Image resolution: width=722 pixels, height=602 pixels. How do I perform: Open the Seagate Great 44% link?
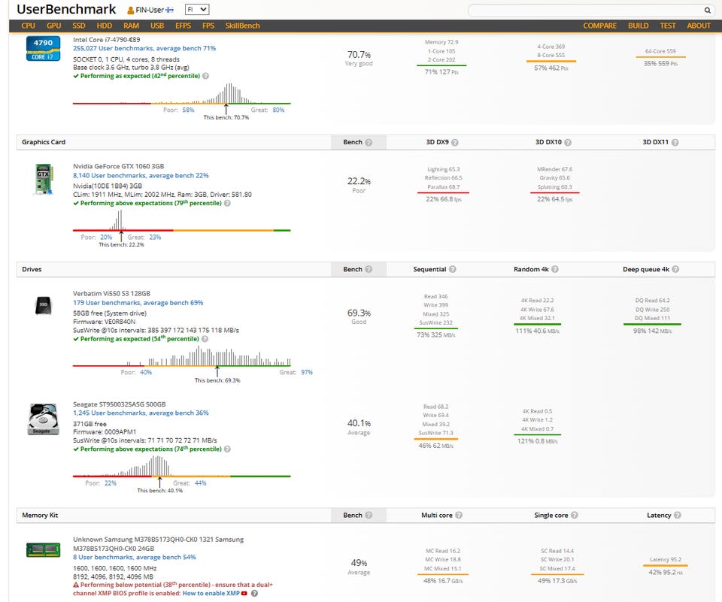pos(200,483)
